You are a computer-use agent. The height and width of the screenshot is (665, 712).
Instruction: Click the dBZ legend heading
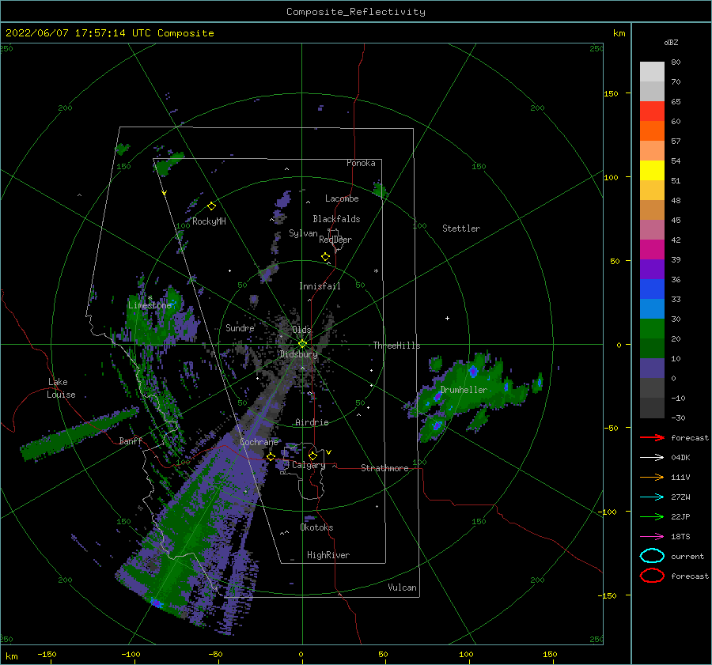(x=671, y=42)
